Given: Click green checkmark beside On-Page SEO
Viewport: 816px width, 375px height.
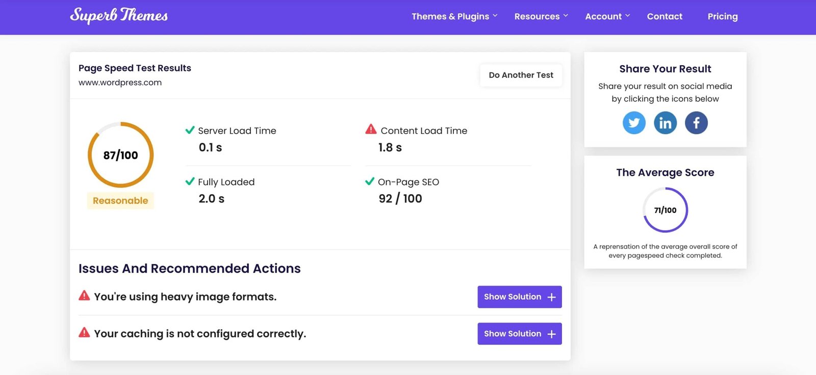Looking at the screenshot, I should tap(370, 181).
